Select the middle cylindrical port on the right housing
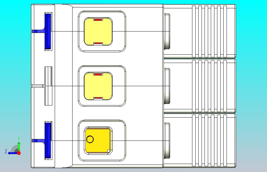Screen dimensions: 267x172 point(167,86)
